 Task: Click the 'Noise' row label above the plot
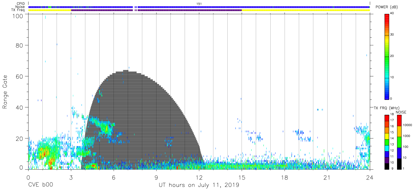(x=20, y=7)
